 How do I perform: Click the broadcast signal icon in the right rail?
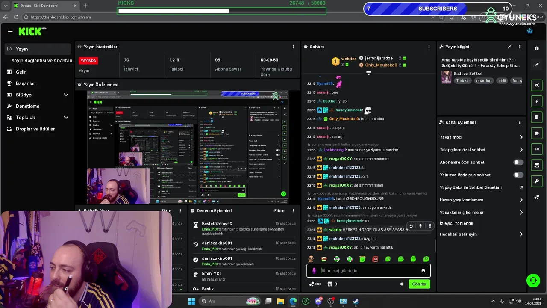(x=537, y=149)
